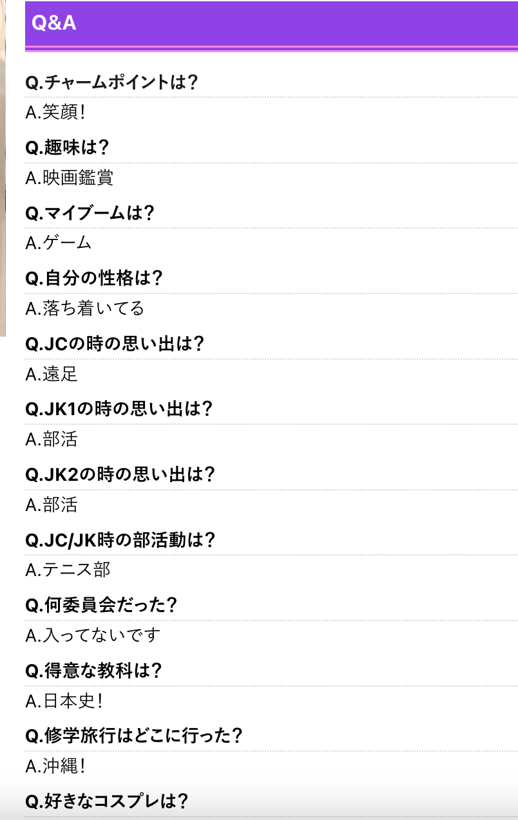Viewport: 518px width, 820px height.
Task: Click the answer ゲーム
Action: click(x=59, y=243)
